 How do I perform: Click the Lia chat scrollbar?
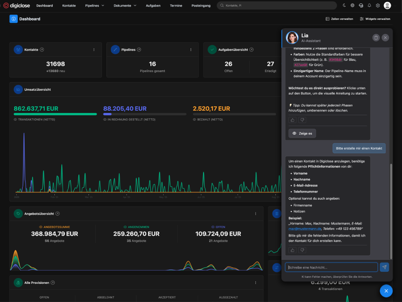tap(391, 211)
